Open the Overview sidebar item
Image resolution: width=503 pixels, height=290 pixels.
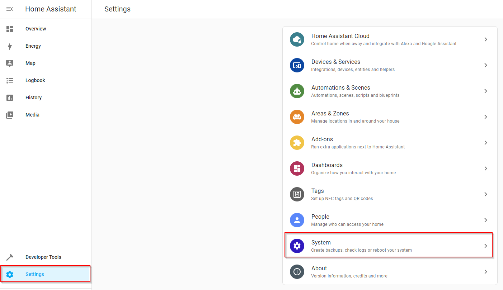click(x=46, y=29)
